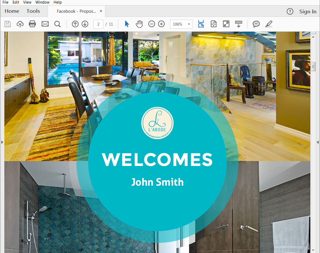This screenshot has height=253, width=320.
Task: Go to previous page arrow
Action: [75, 24]
